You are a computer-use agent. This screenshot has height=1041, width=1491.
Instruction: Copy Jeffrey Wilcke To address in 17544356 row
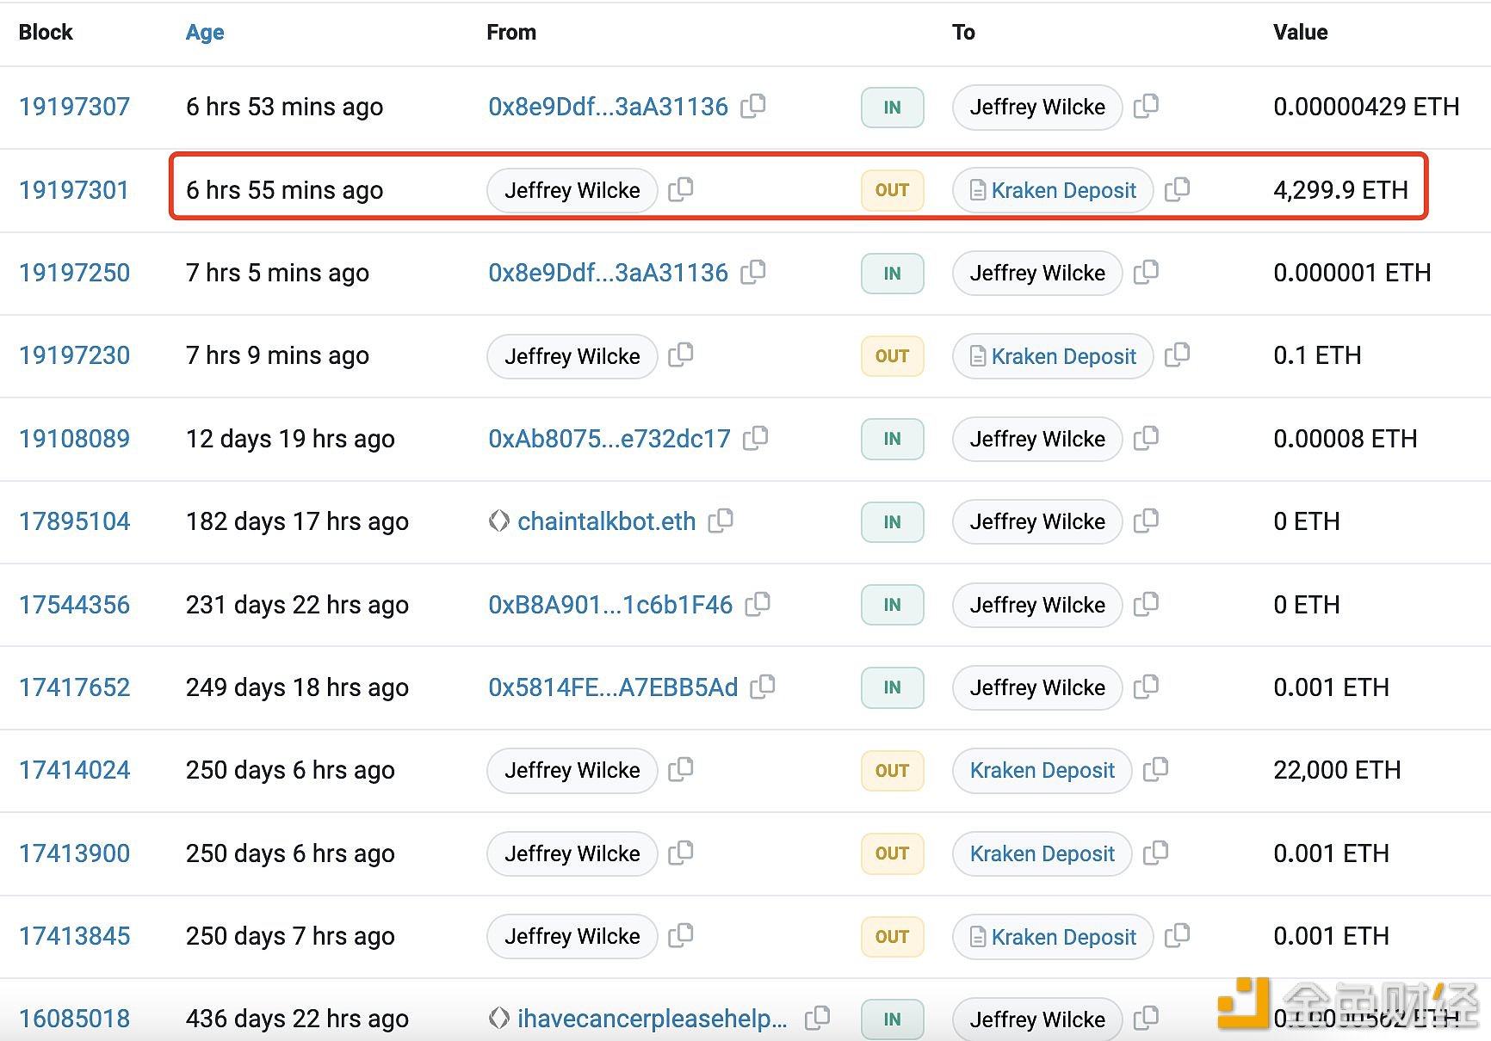1146,604
